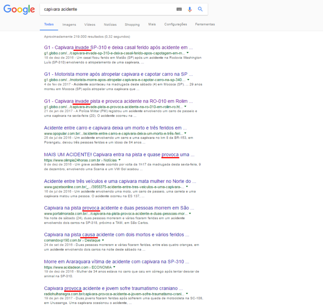Click the 'Destaque' breadcrumb under comandovp190
This screenshot has width=323, height=307.
92,240
